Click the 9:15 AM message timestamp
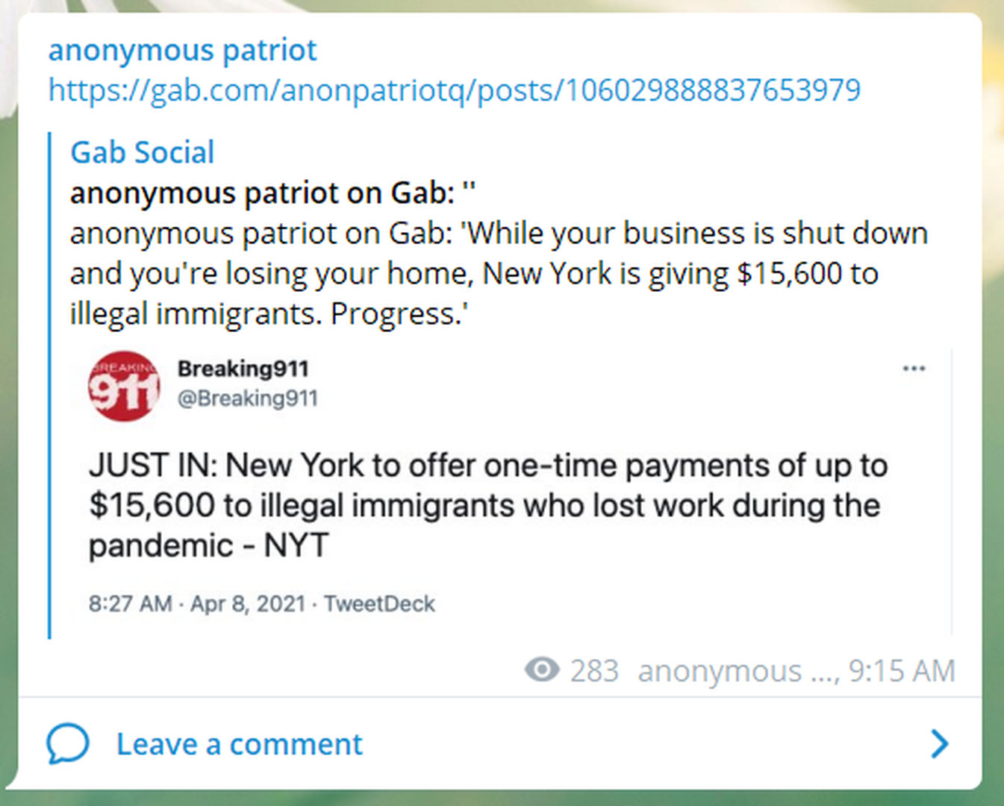 tap(902, 671)
